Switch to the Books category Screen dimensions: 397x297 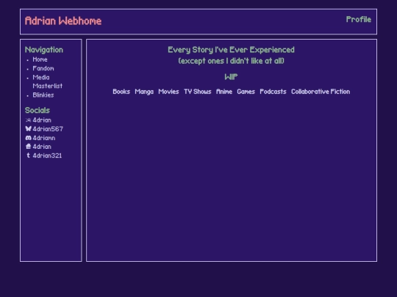click(x=121, y=92)
